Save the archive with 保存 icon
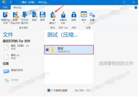This screenshot has width=139, height=97. 43,15
